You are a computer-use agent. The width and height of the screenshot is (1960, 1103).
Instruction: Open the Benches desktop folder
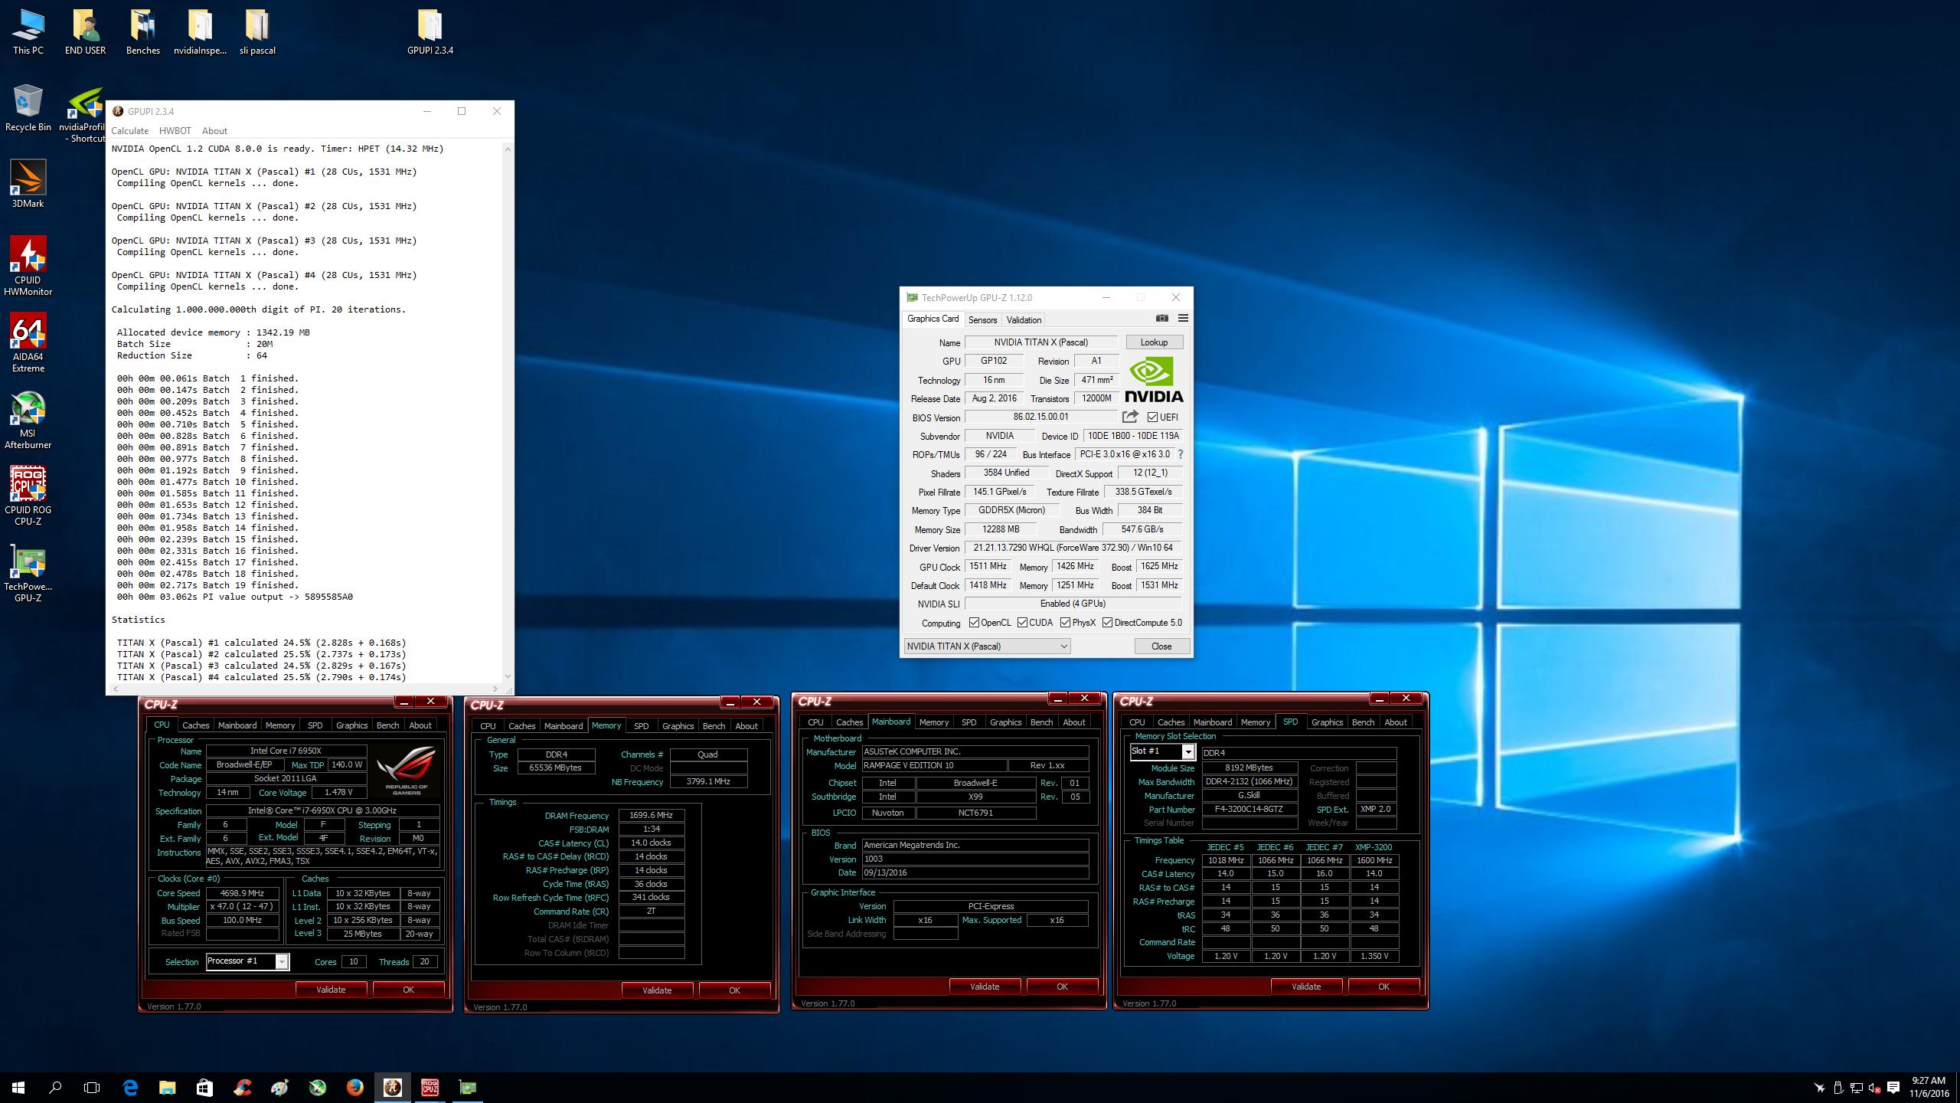tap(143, 32)
